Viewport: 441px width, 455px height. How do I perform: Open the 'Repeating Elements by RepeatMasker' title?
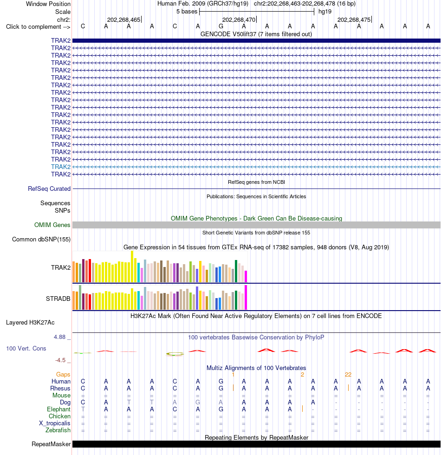[256, 437]
